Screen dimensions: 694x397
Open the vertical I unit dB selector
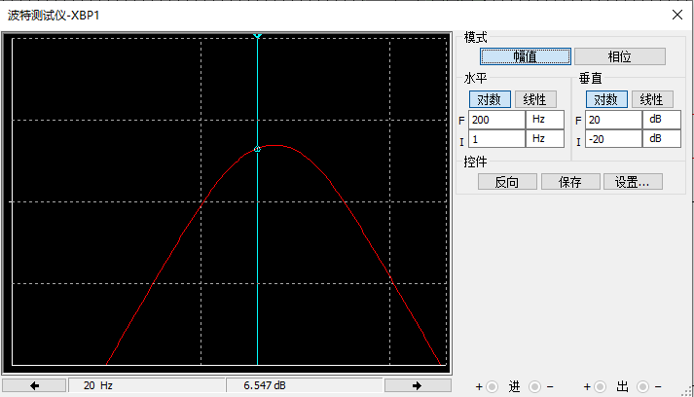662,138
